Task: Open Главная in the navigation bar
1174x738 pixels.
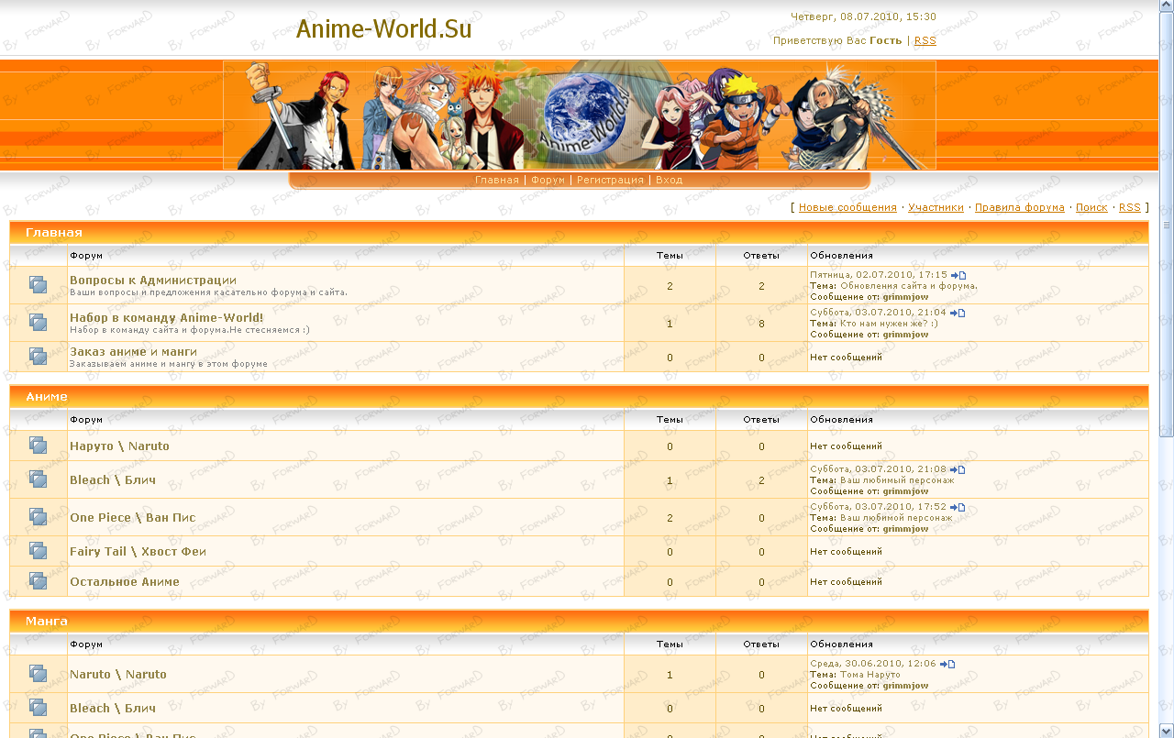Action: pos(497,180)
